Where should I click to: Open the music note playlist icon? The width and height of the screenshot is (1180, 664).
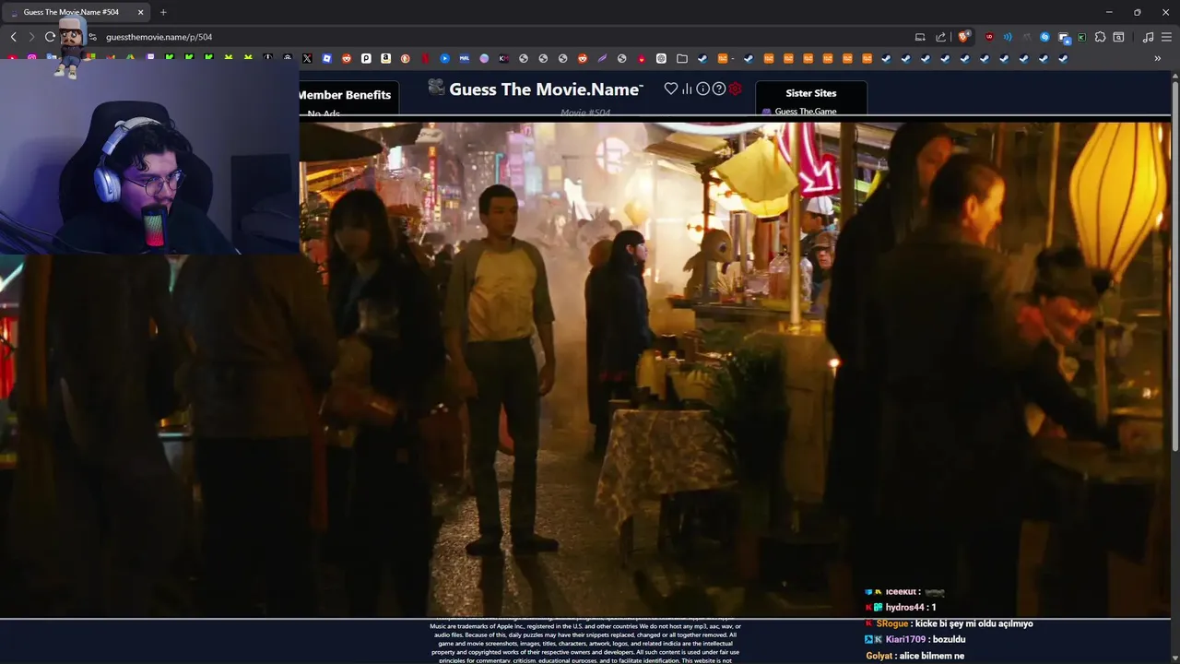click(1148, 37)
